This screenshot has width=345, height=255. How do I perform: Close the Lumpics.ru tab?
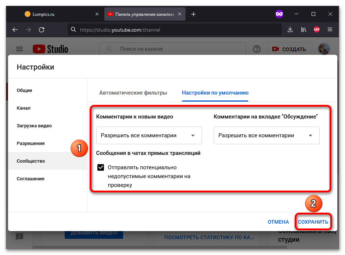point(97,14)
